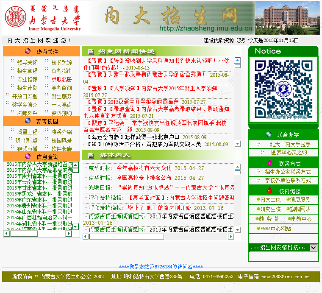Screen dimensions: 322x293
Task: Open the 开放日专题 link
Action: (25, 96)
